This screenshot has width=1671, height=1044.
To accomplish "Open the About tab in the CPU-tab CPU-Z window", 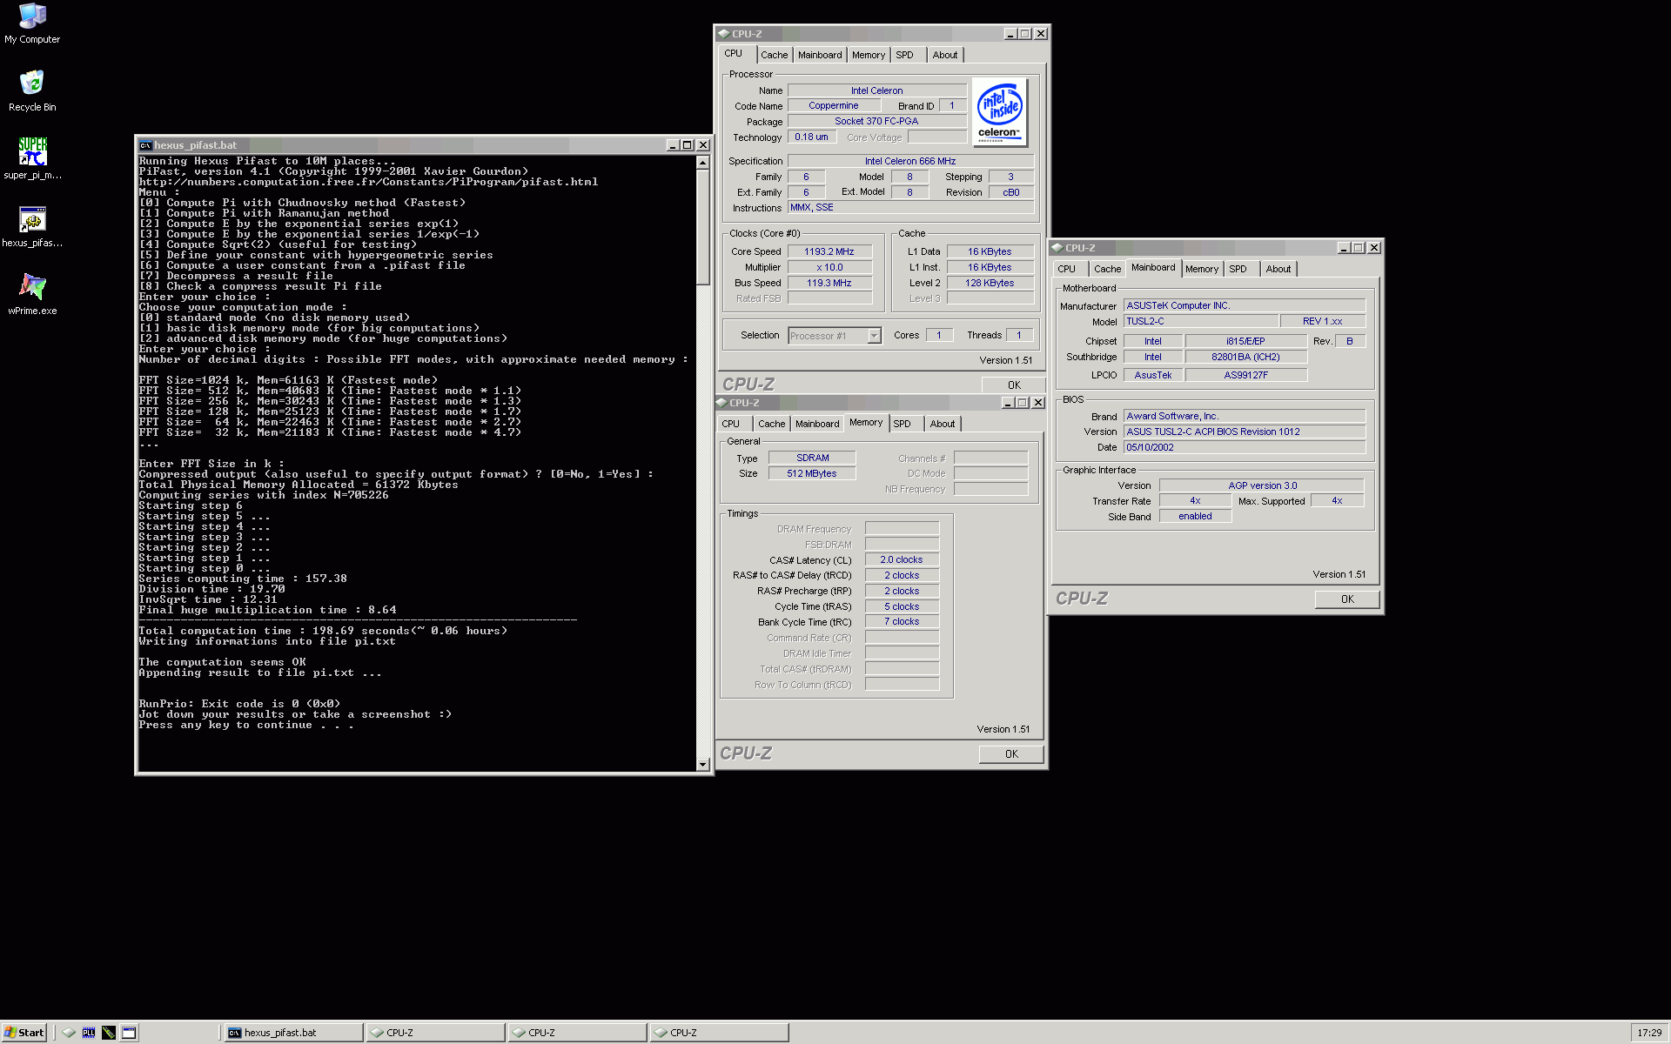I will (945, 55).
